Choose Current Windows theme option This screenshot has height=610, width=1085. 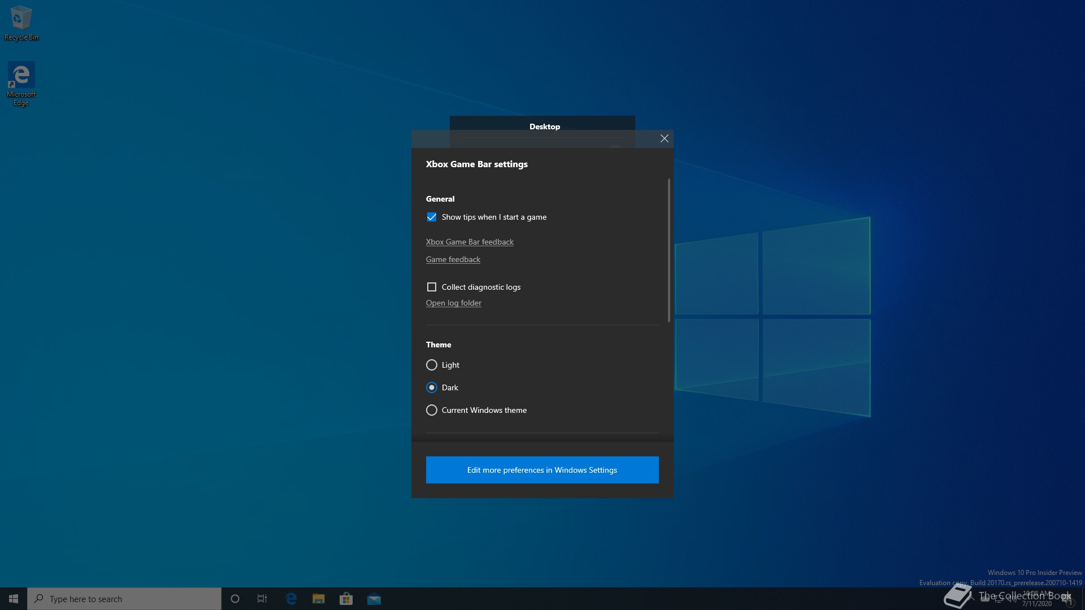coord(432,410)
